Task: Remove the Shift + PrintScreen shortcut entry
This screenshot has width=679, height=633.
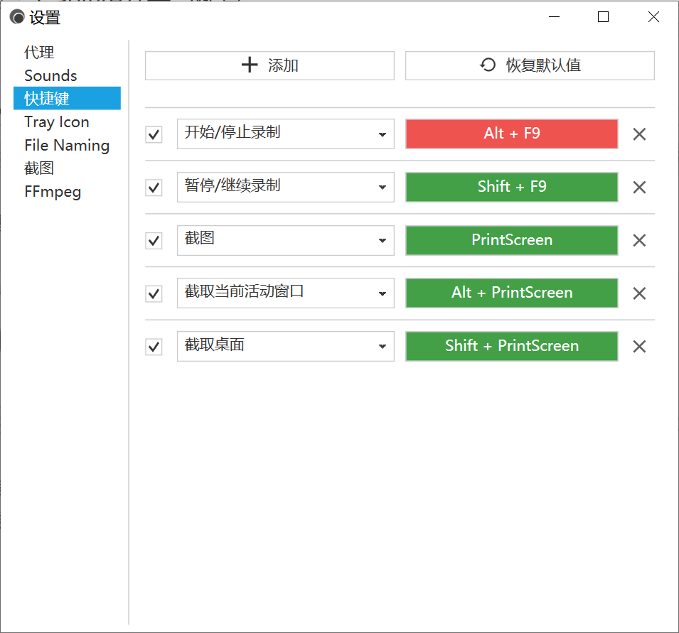Action: 638,346
